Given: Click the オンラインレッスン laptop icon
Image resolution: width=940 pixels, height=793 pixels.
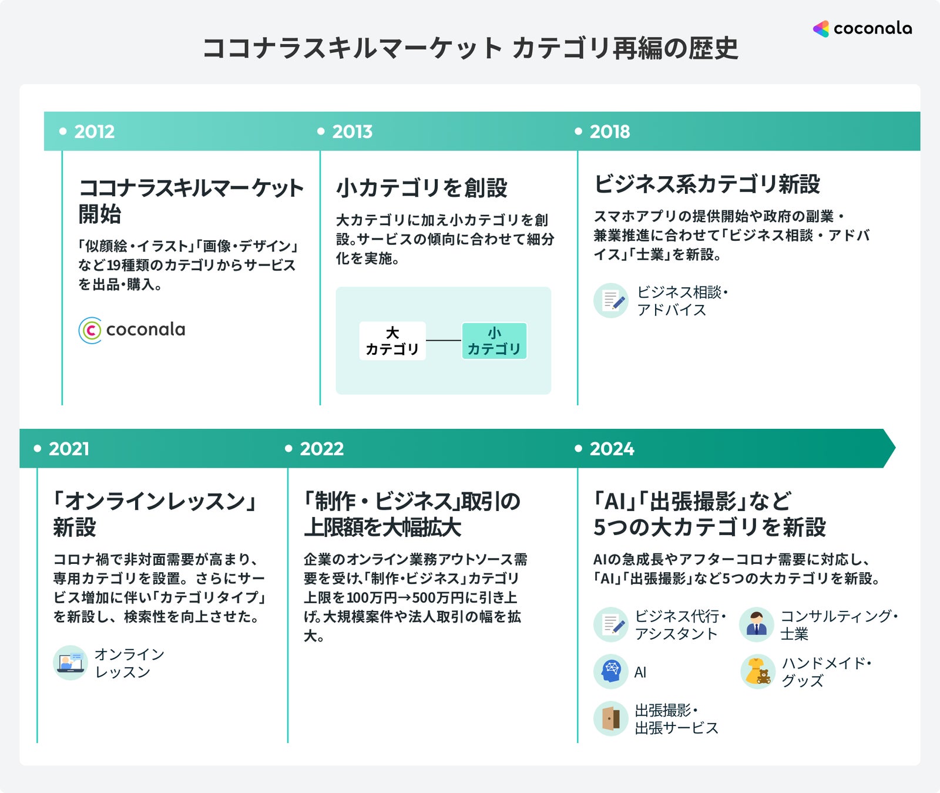Looking at the screenshot, I should point(70,663).
